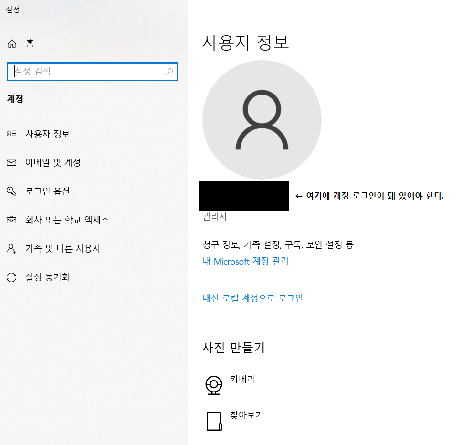Click the 사용자 정보 page heading
The width and height of the screenshot is (462, 445).
[x=245, y=42]
